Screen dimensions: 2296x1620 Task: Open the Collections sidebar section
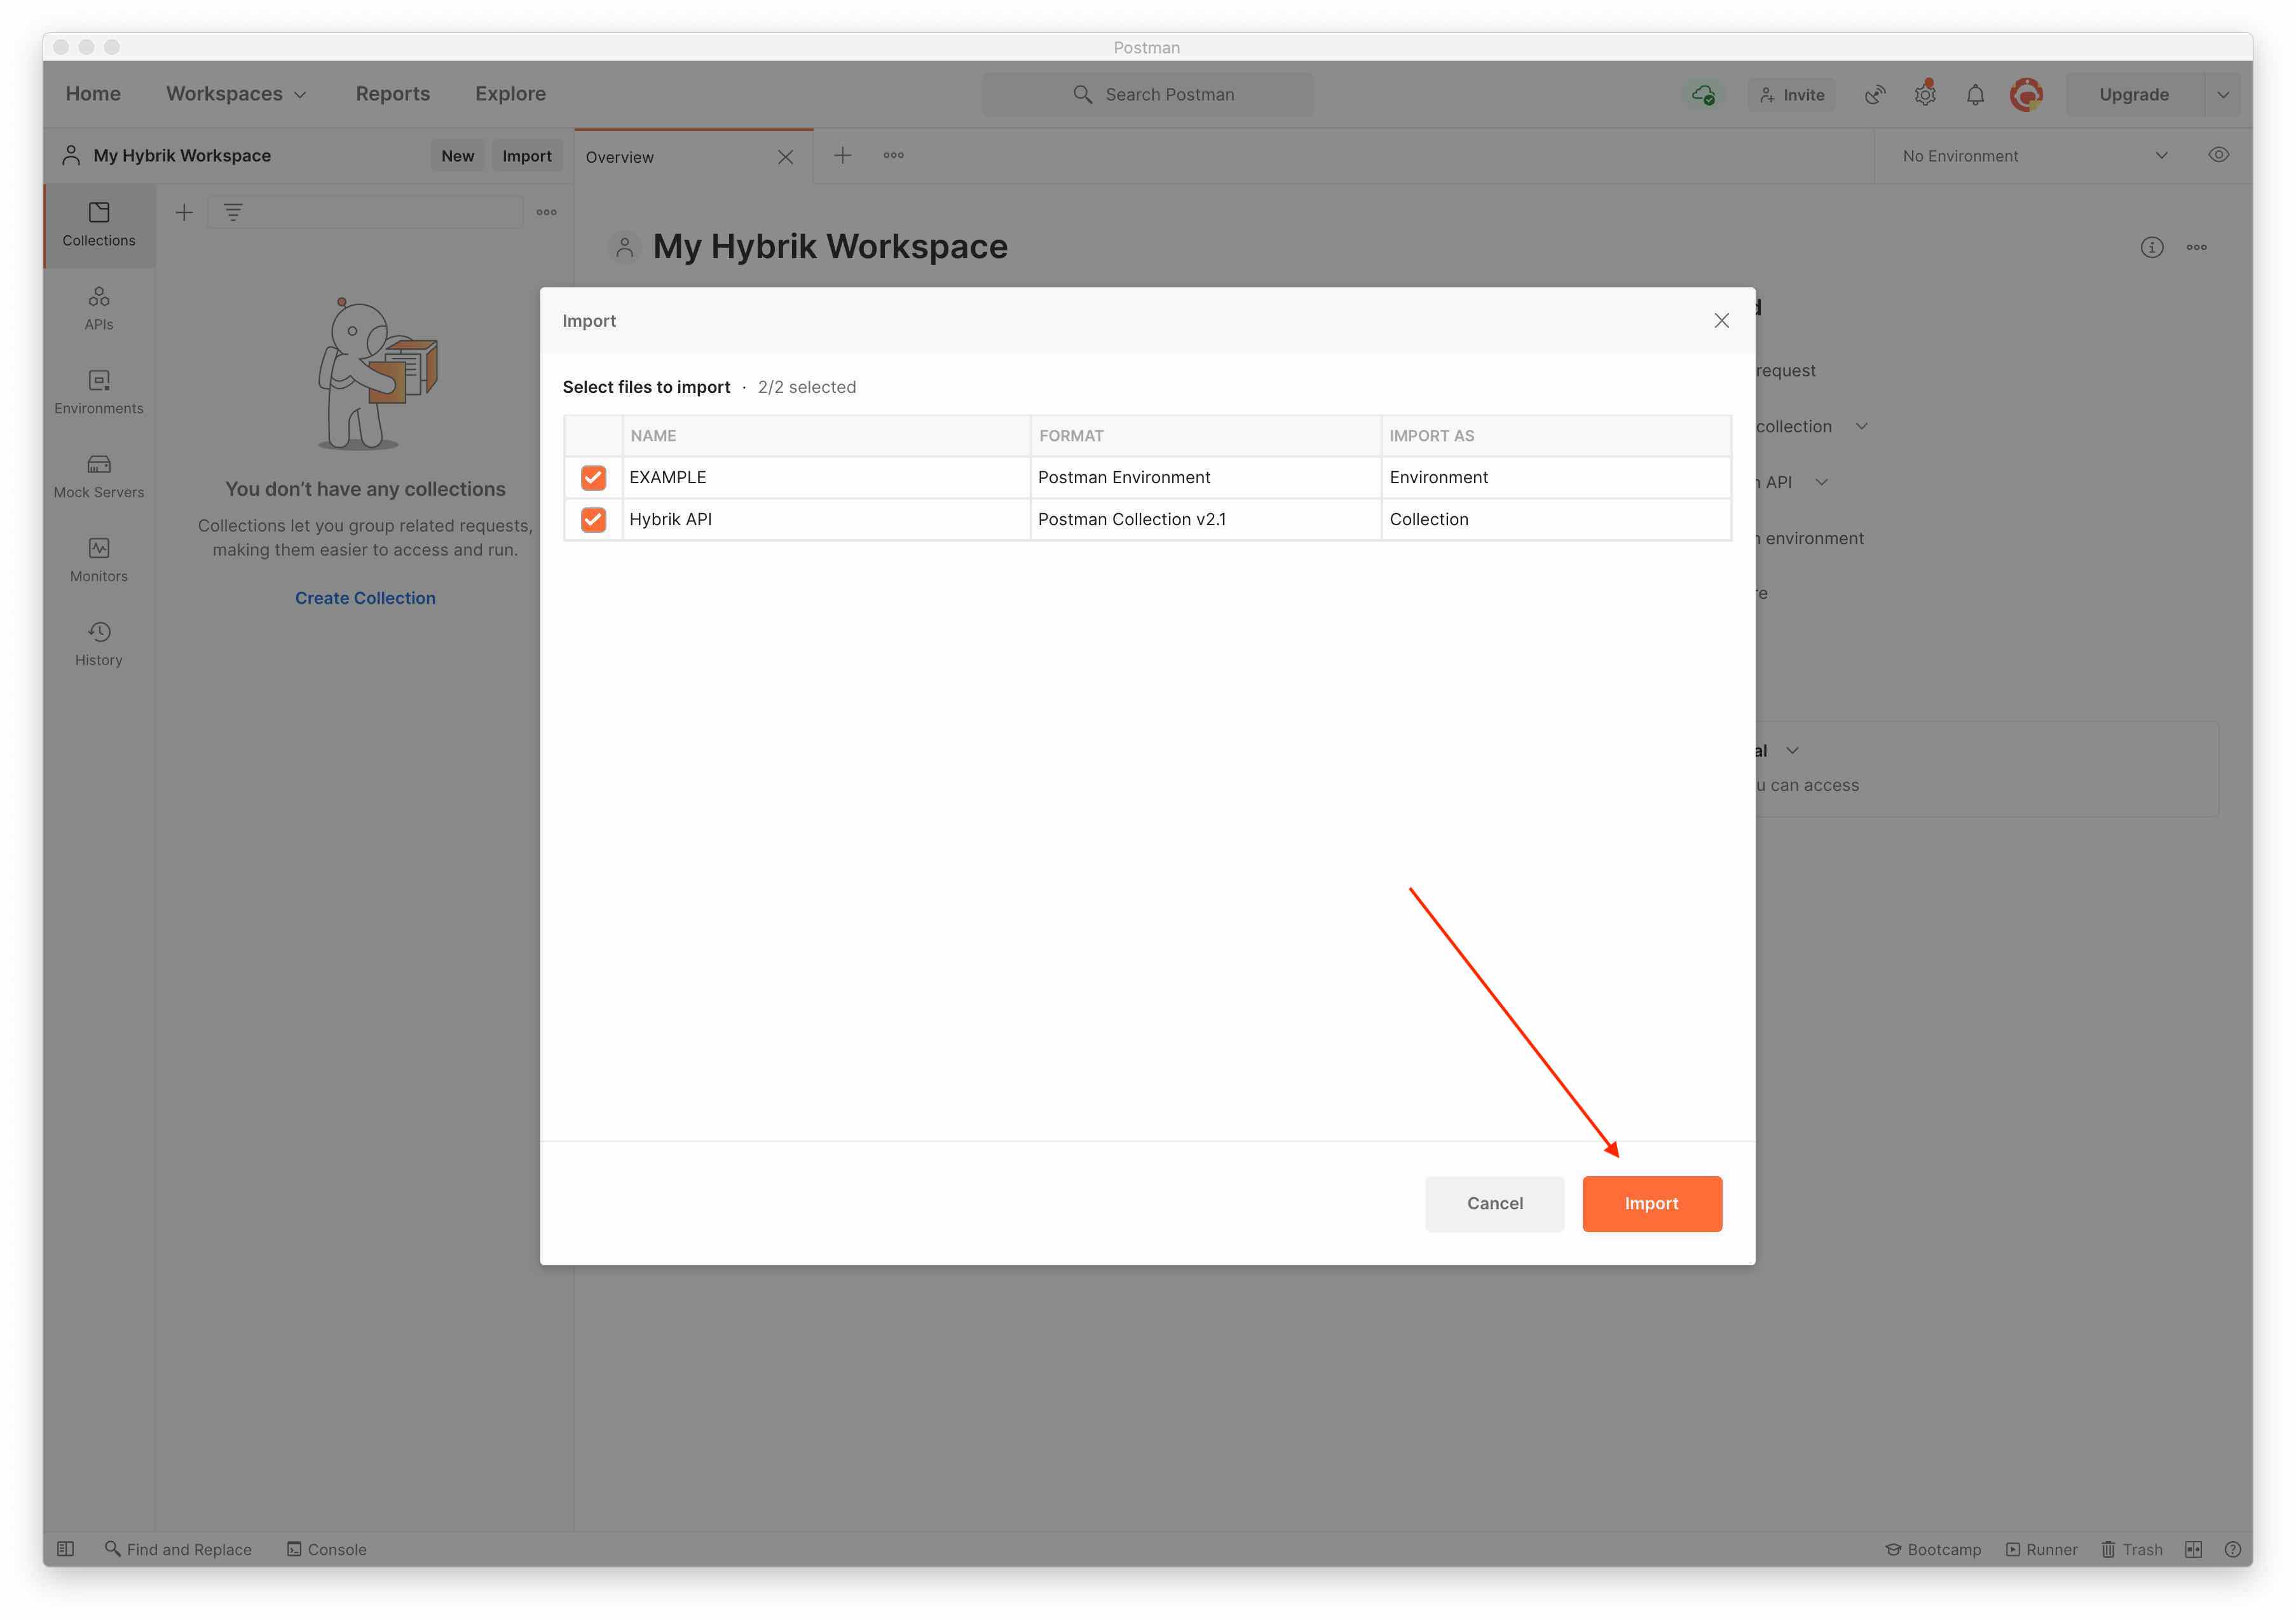(99, 225)
